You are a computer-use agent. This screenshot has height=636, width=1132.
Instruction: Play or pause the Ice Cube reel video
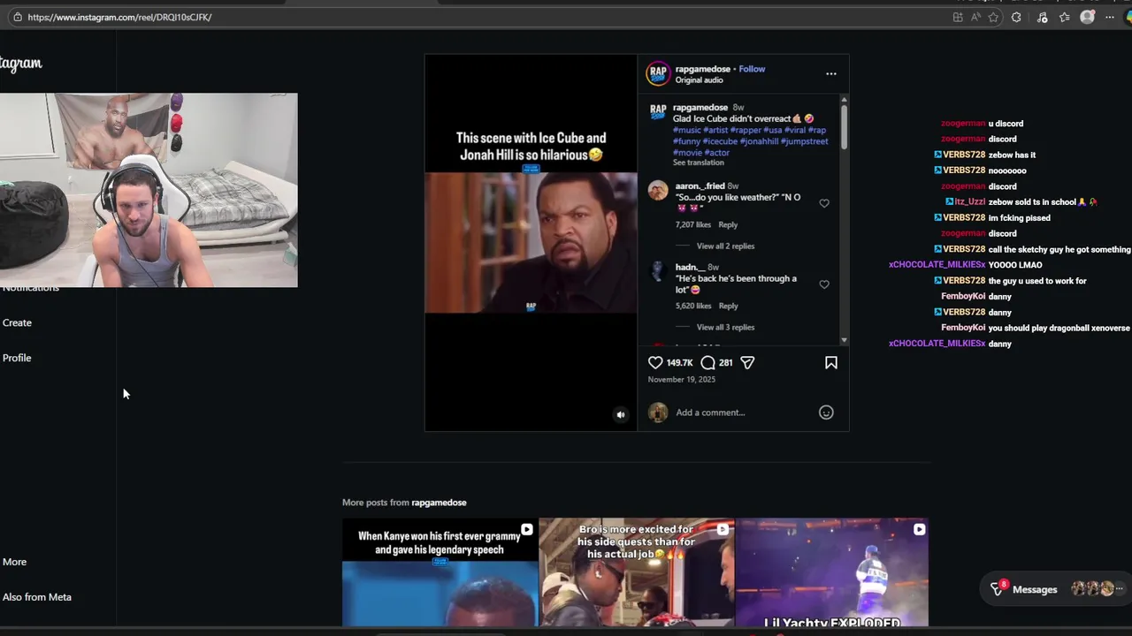tap(531, 243)
